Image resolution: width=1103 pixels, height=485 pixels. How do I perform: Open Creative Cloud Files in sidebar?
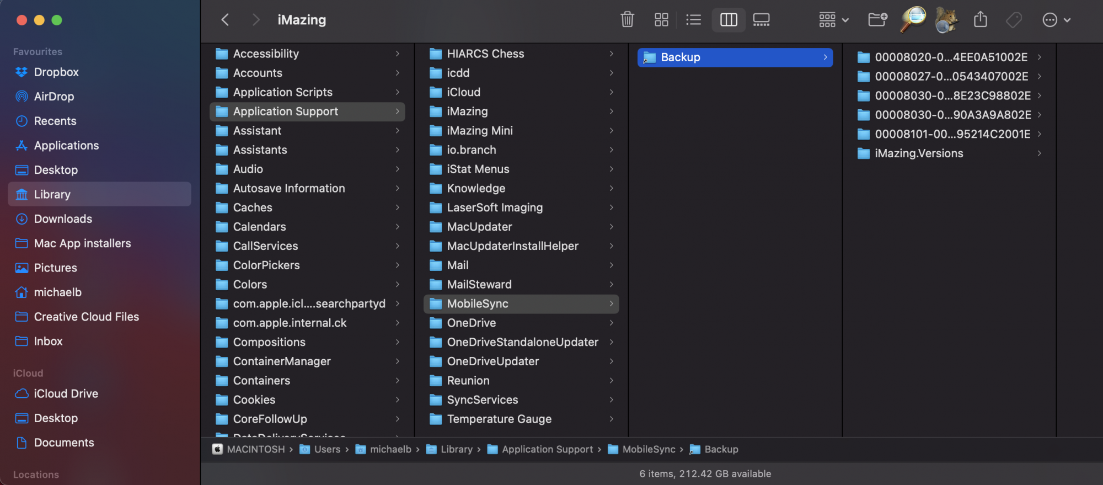pos(100,317)
